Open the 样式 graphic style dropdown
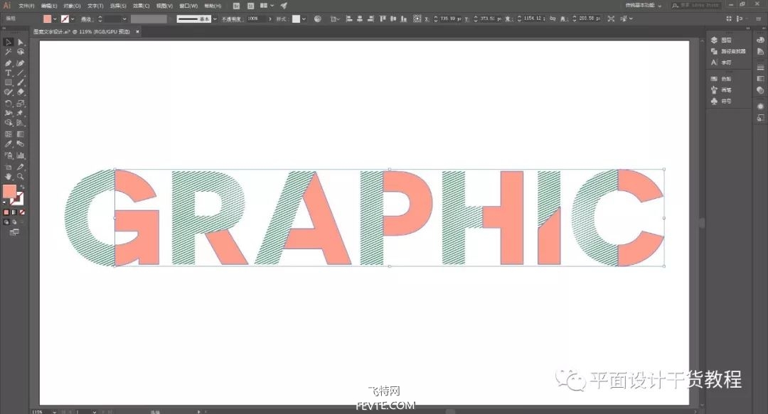 304,19
